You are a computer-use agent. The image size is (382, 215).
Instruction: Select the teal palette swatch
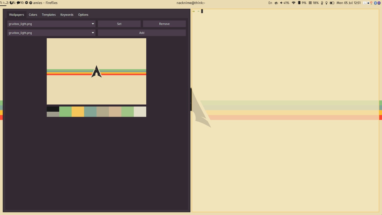click(x=90, y=112)
